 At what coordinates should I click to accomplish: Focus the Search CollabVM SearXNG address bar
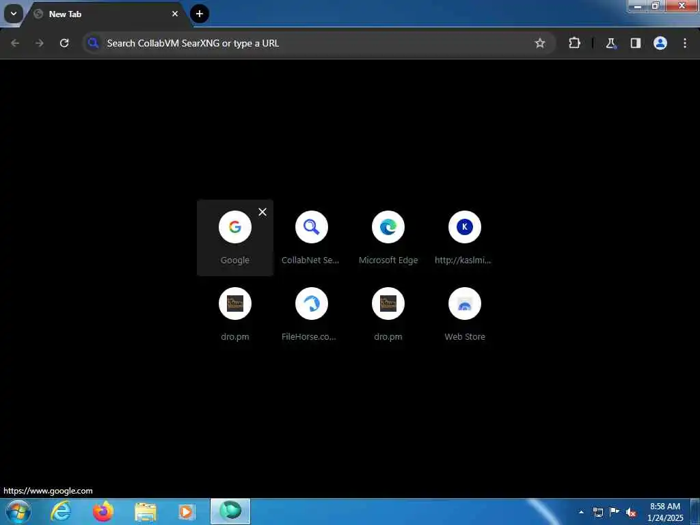[x=319, y=43]
